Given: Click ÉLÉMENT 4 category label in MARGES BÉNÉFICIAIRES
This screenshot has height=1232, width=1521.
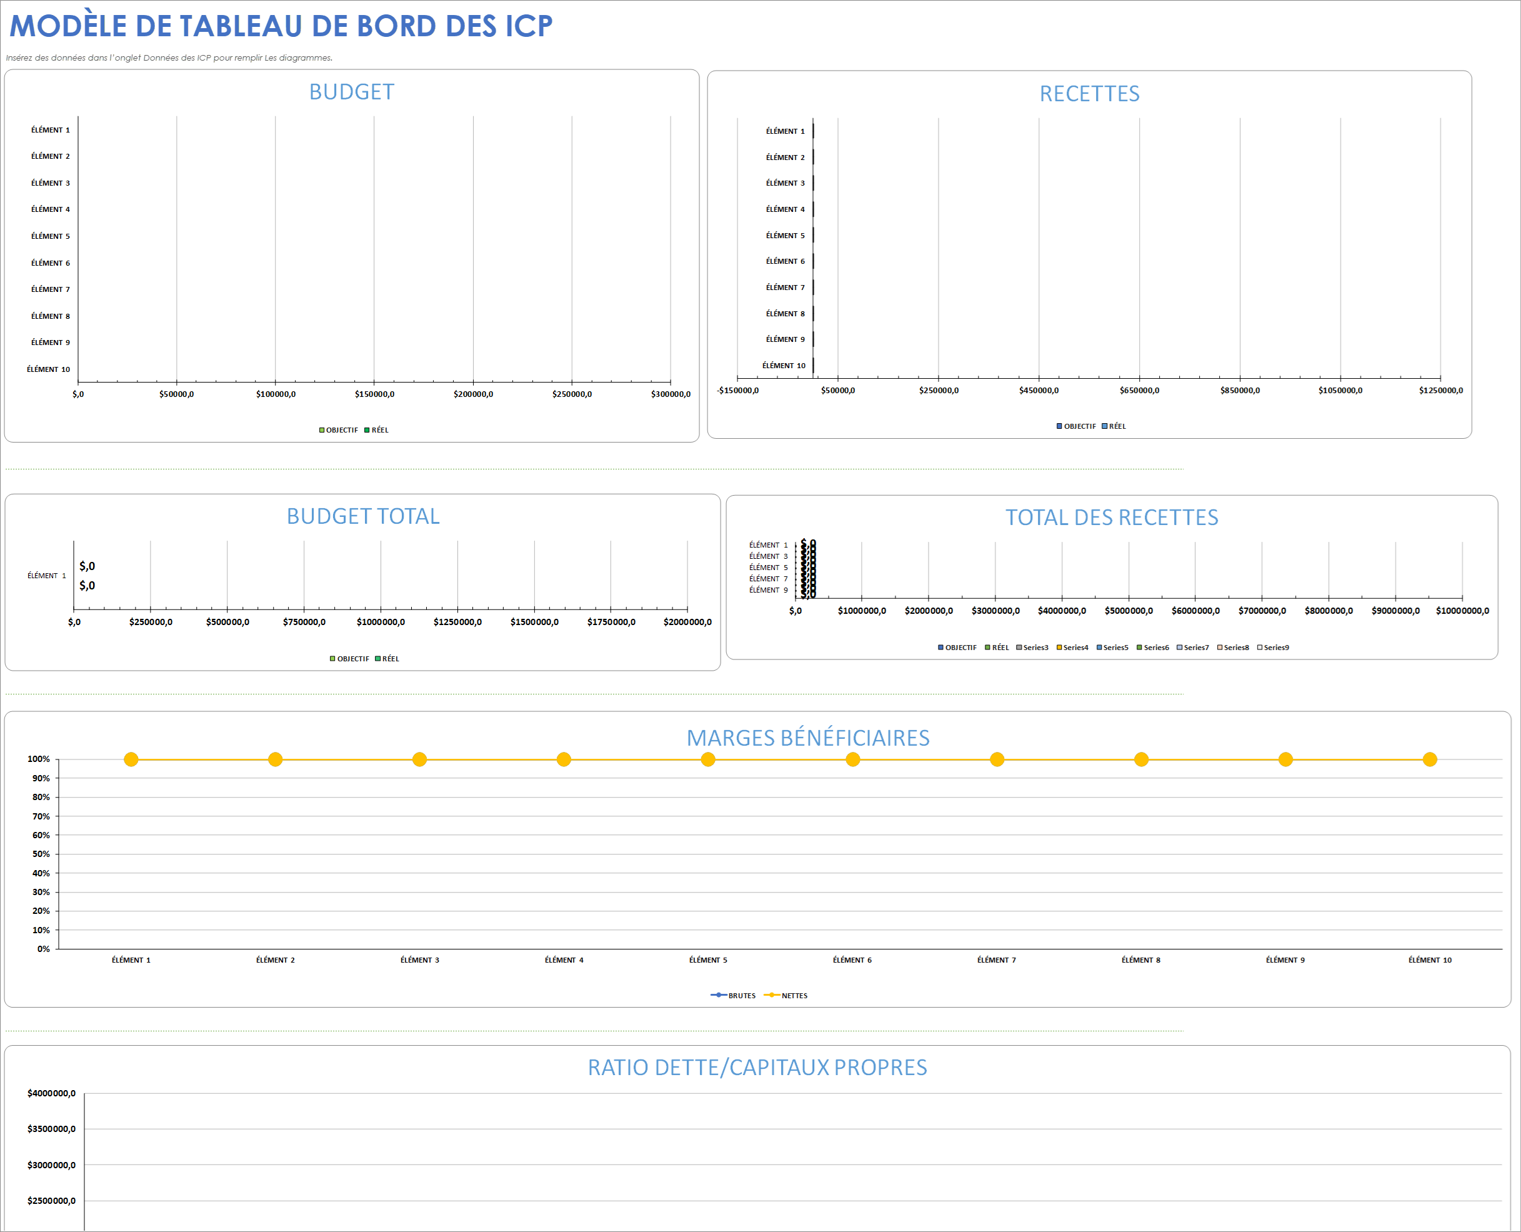Looking at the screenshot, I should (564, 960).
